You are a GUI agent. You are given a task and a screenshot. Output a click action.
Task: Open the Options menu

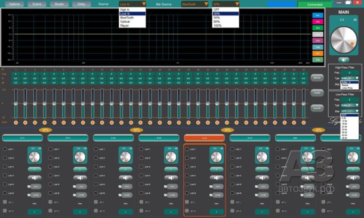click(14, 4)
